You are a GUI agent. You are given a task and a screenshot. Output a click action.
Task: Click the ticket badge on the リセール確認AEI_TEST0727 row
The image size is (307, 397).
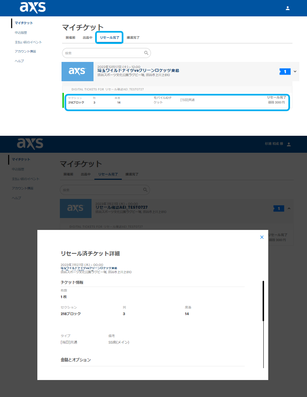(279, 209)
